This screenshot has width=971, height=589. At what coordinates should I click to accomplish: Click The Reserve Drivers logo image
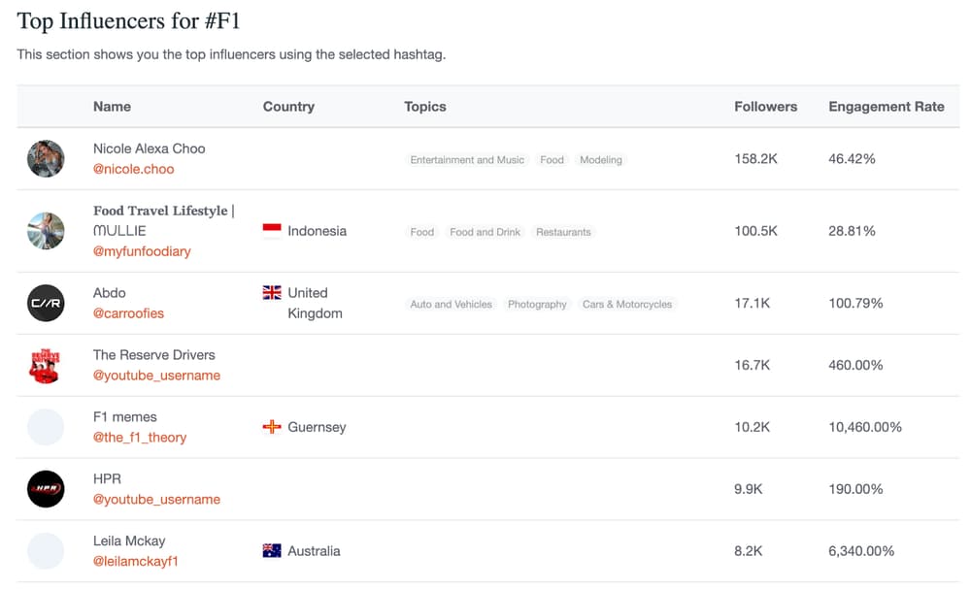46,365
